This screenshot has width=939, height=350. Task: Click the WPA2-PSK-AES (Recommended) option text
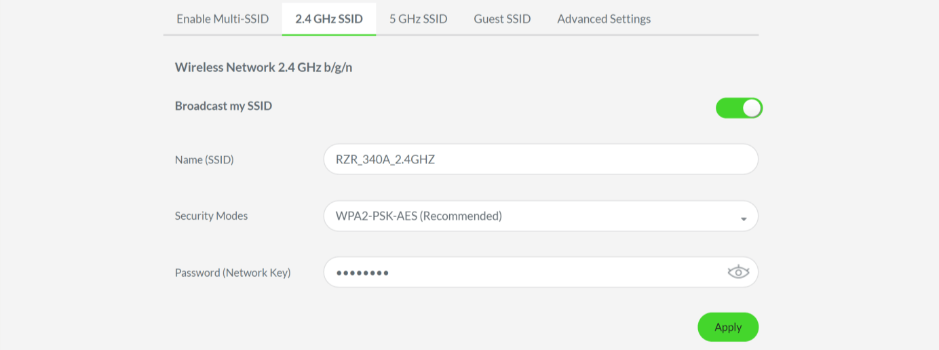[419, 216]
